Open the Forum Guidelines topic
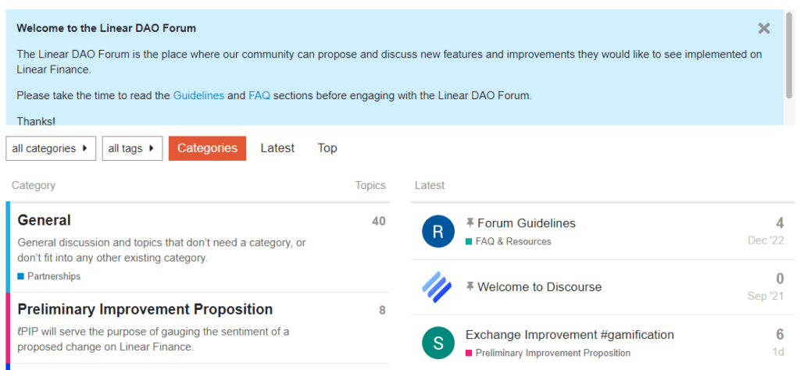 [527, 223]
